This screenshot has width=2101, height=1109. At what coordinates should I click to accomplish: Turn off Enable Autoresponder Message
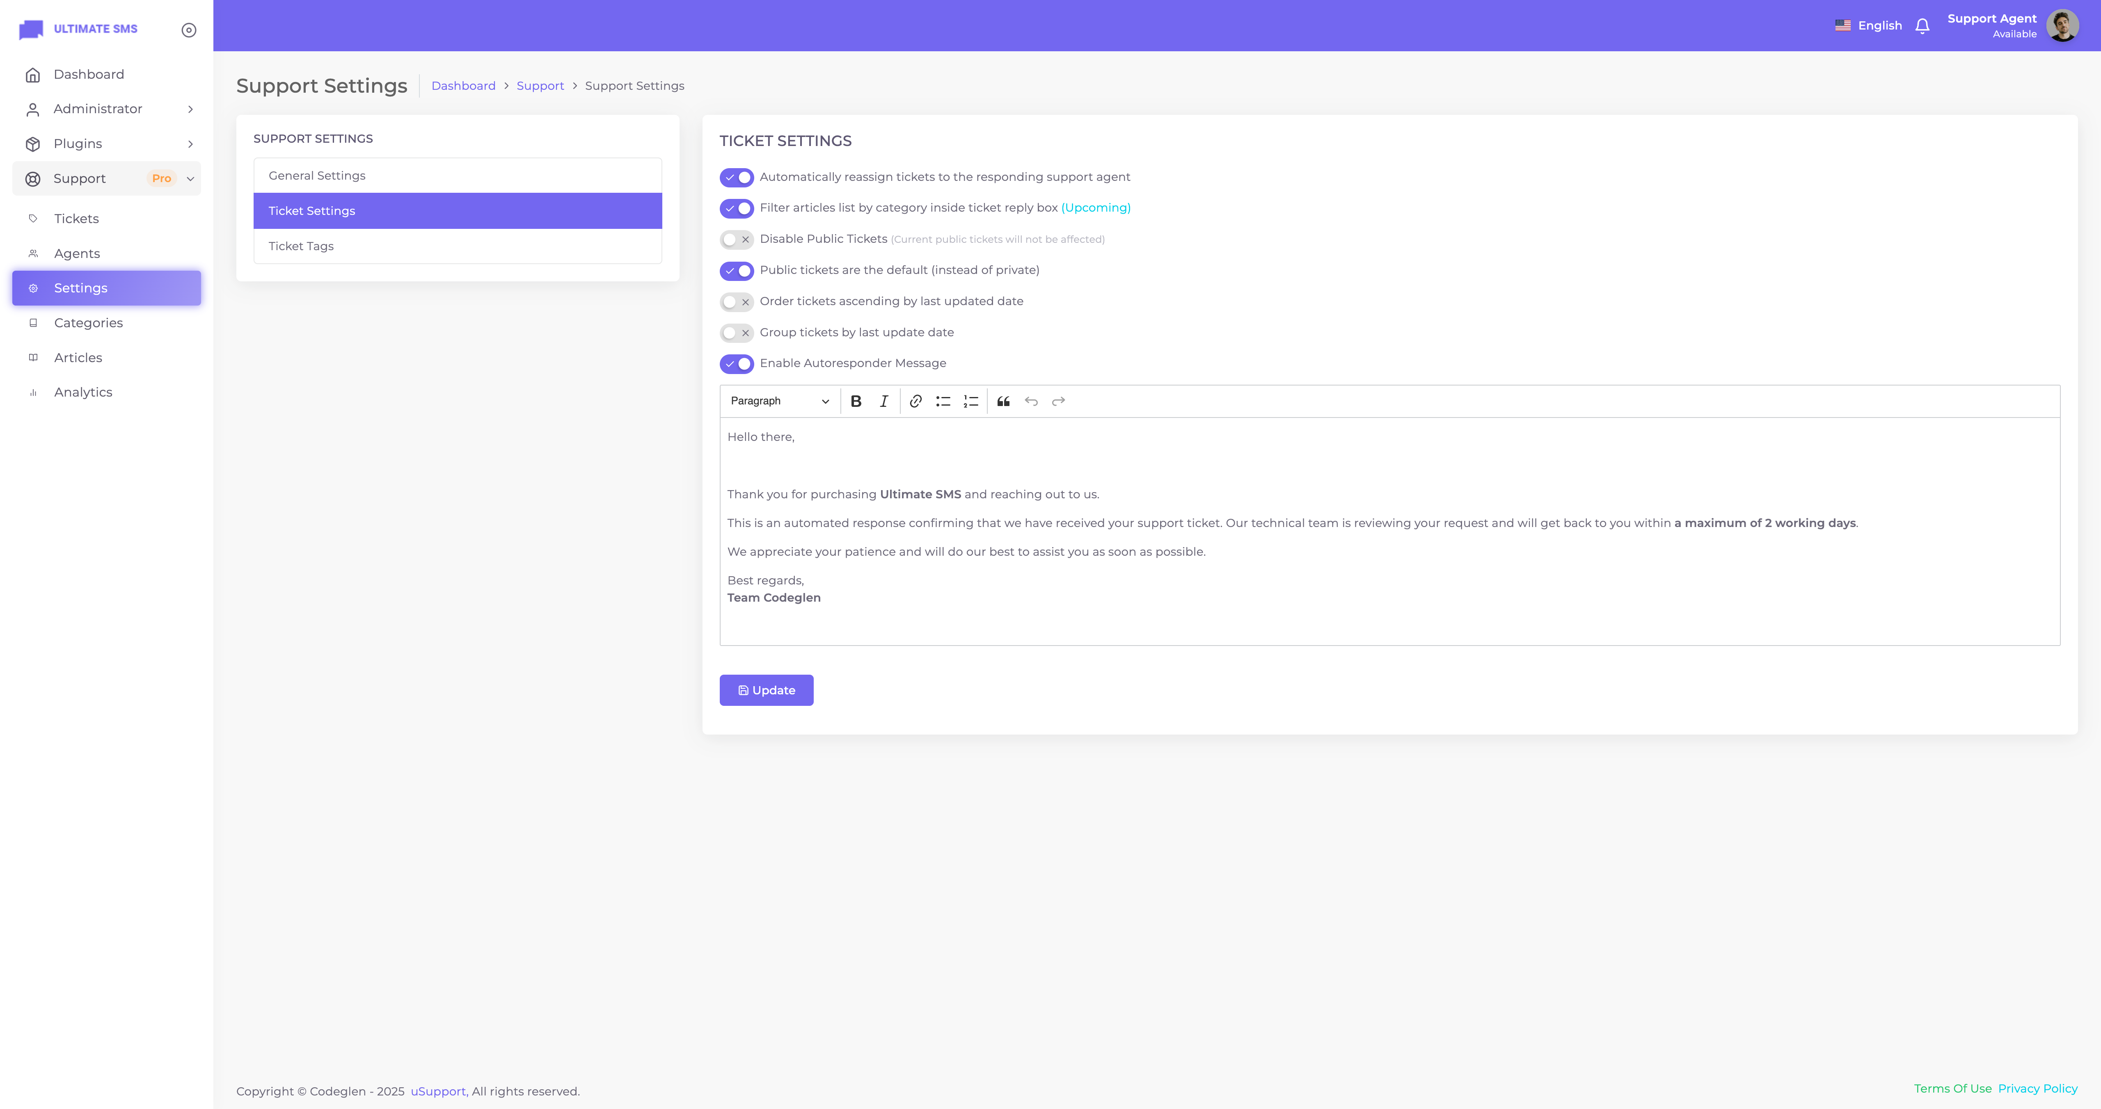tap(736, 364)
